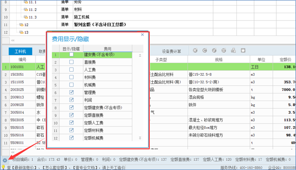296x170 pixels.
Task: Select tree item 12
Action: tap(26, 25)
